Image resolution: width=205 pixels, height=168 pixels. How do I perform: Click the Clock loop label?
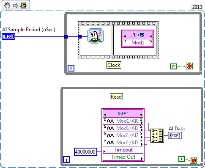tap(114, 65)
